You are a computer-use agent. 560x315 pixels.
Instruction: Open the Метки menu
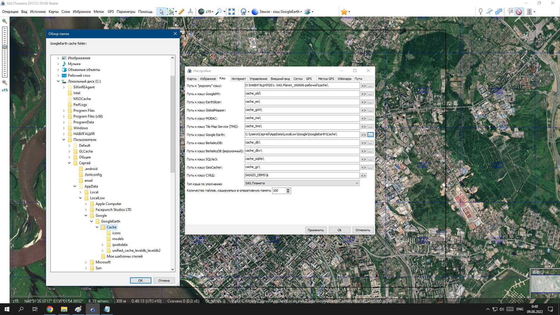click(99, 12)
